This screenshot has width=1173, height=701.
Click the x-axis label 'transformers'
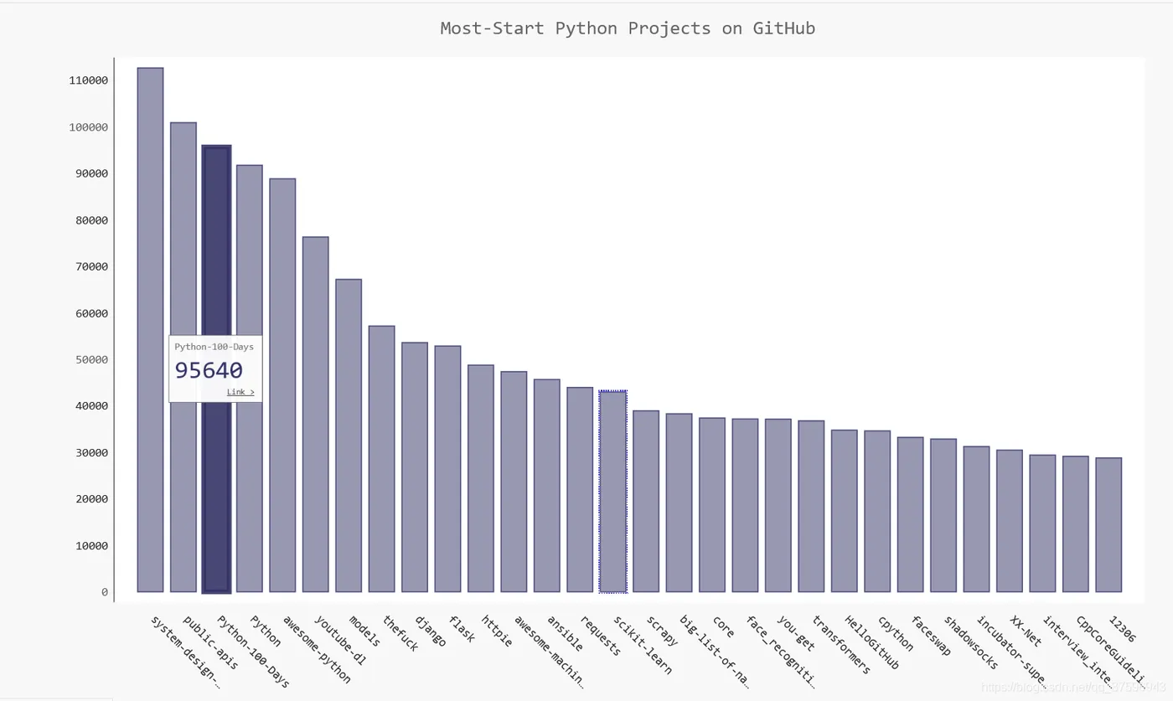point(842,645)
